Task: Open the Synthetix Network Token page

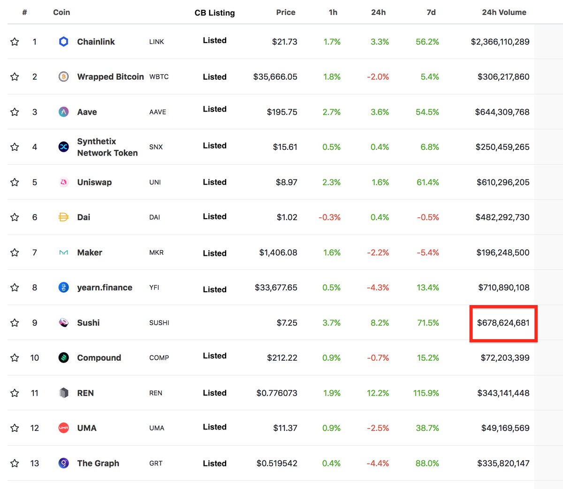Action: [x=107, y=147]
